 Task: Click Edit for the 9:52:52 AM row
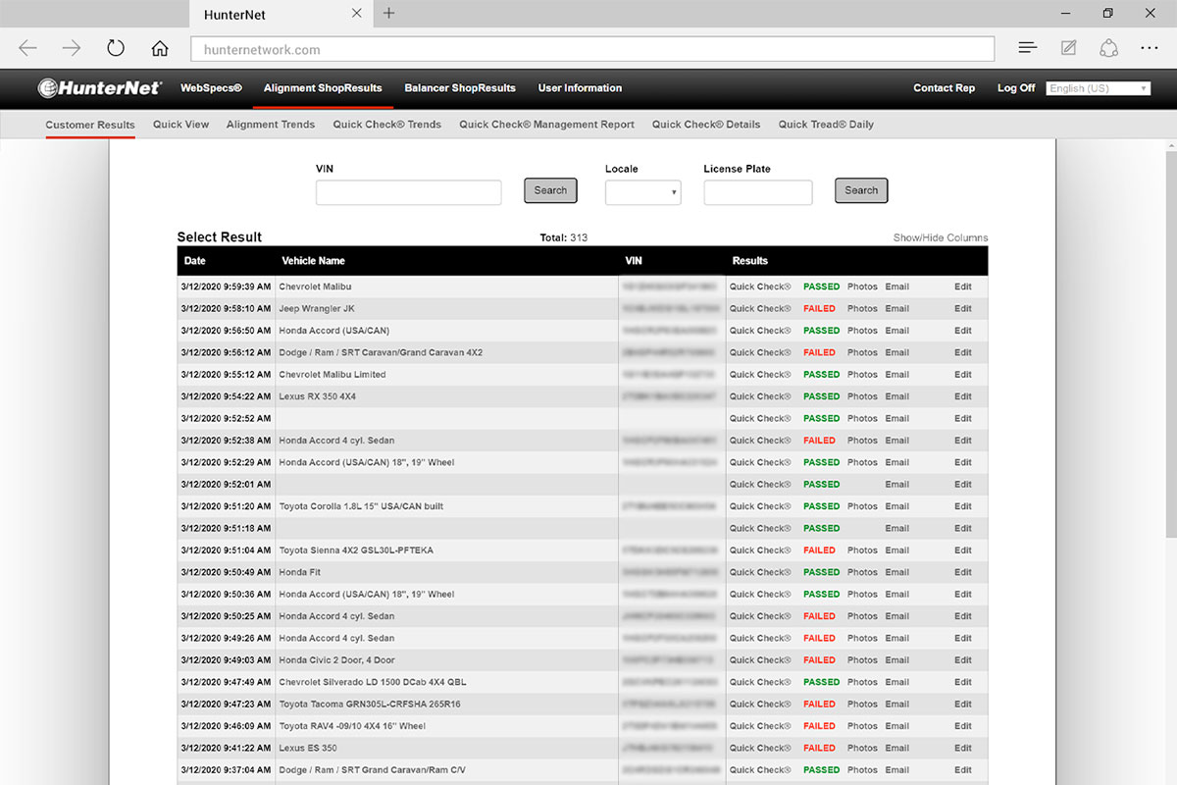(963, 418)
